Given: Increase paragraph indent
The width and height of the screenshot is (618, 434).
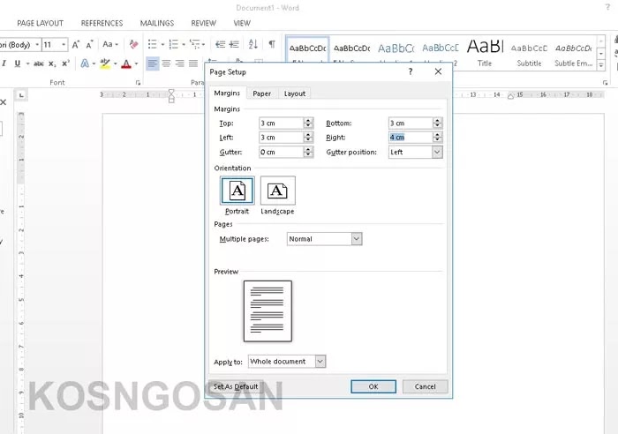Looking at the screenshot, I should [234, 44].
